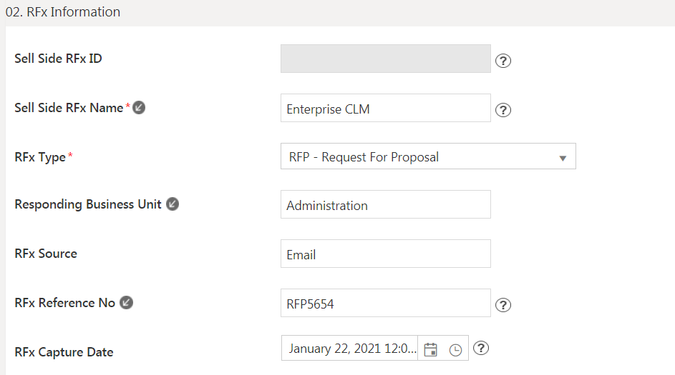Click the RFx Type dropdown arrow
Viewport: 675px width, 375px height.
pos(563,158)
